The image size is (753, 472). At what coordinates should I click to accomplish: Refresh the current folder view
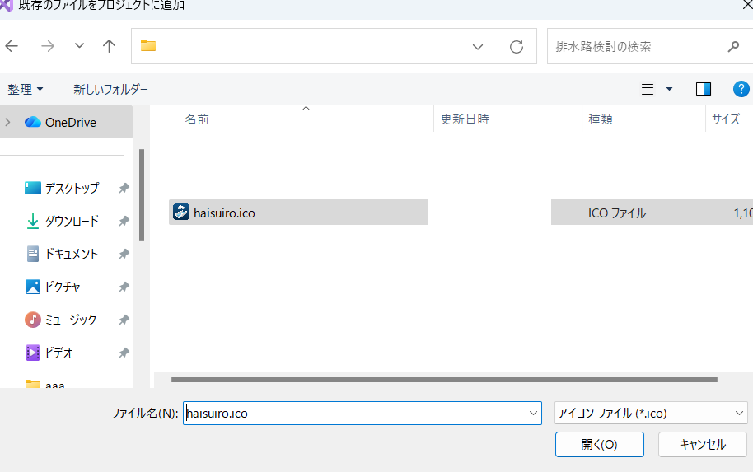click(517, 47)
